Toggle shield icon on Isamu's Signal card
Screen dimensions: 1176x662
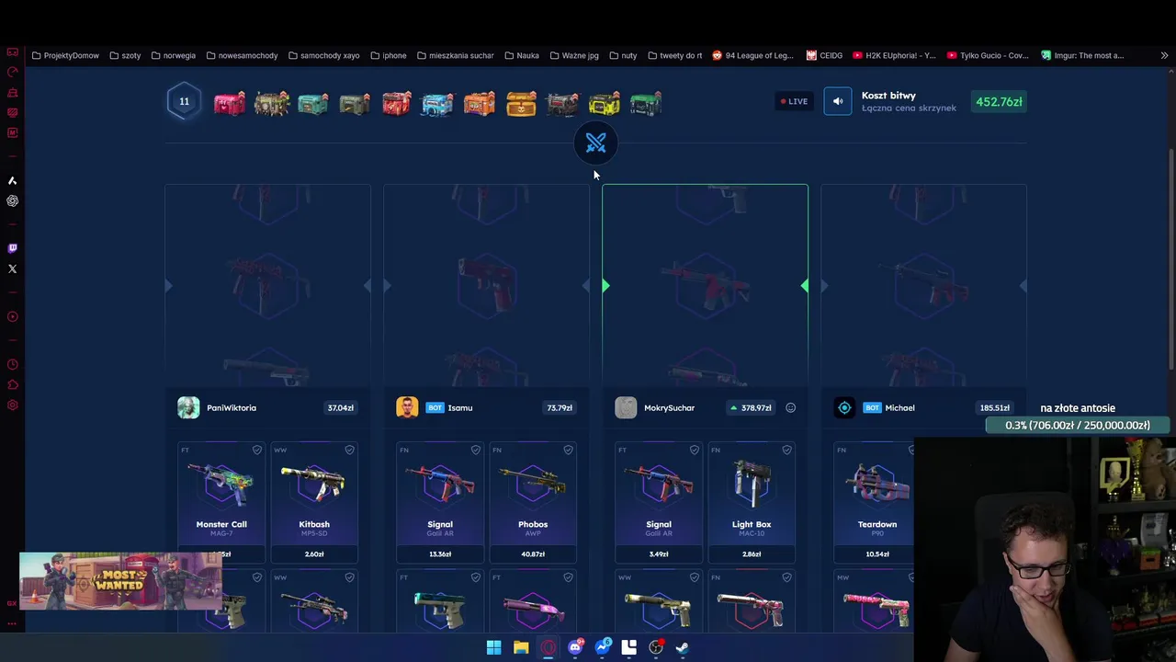point(475,450)
